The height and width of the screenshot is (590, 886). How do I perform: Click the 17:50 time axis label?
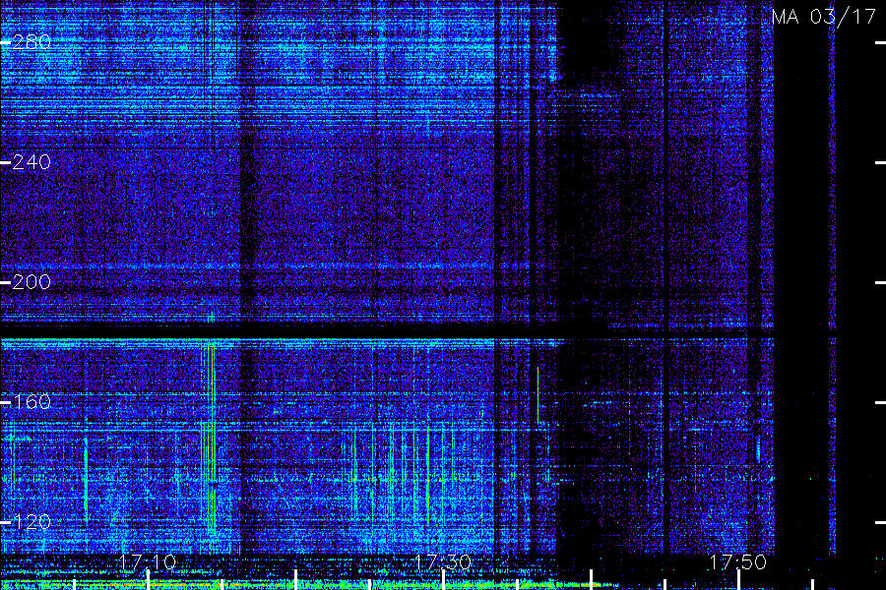[x=738, y=562]
